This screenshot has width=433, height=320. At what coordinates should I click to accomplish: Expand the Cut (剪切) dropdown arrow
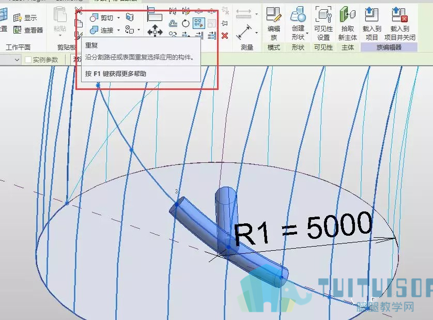(x=119, y=18)
